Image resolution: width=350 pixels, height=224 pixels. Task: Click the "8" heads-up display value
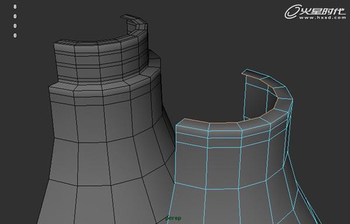click(x=15, y=6)
